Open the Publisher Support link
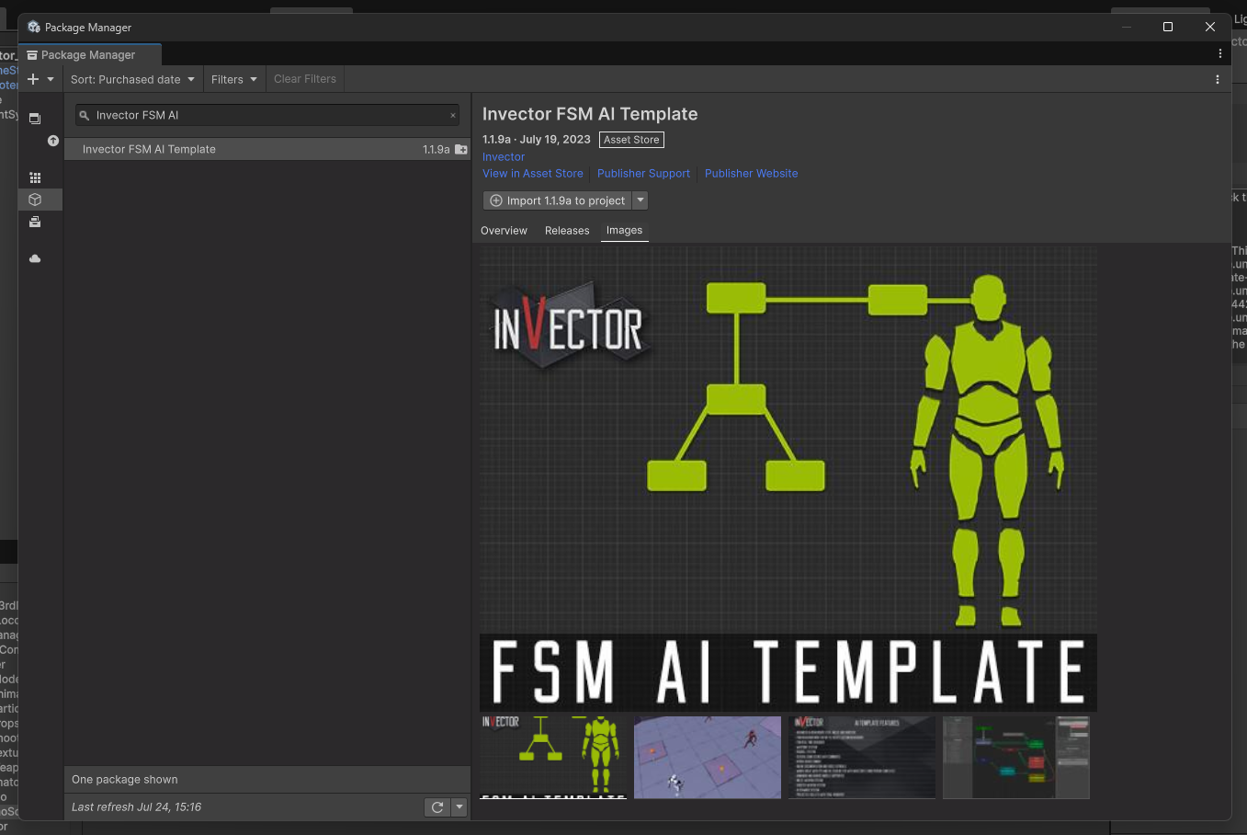This screenshot has width=1247, height=835. click(x=643, y=174)
